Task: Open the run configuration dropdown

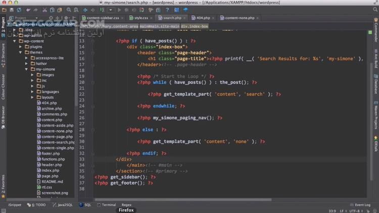Action: 111,10
